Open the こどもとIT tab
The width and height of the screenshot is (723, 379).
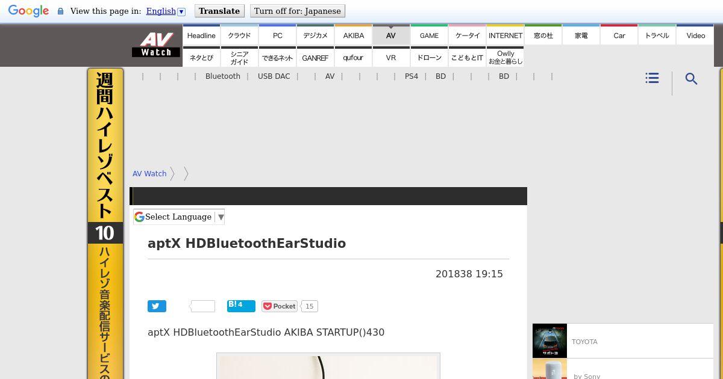[x=467, y=57]
